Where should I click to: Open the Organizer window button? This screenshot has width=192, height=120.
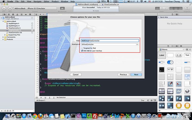pyautogui.click(x=187, y=8)
